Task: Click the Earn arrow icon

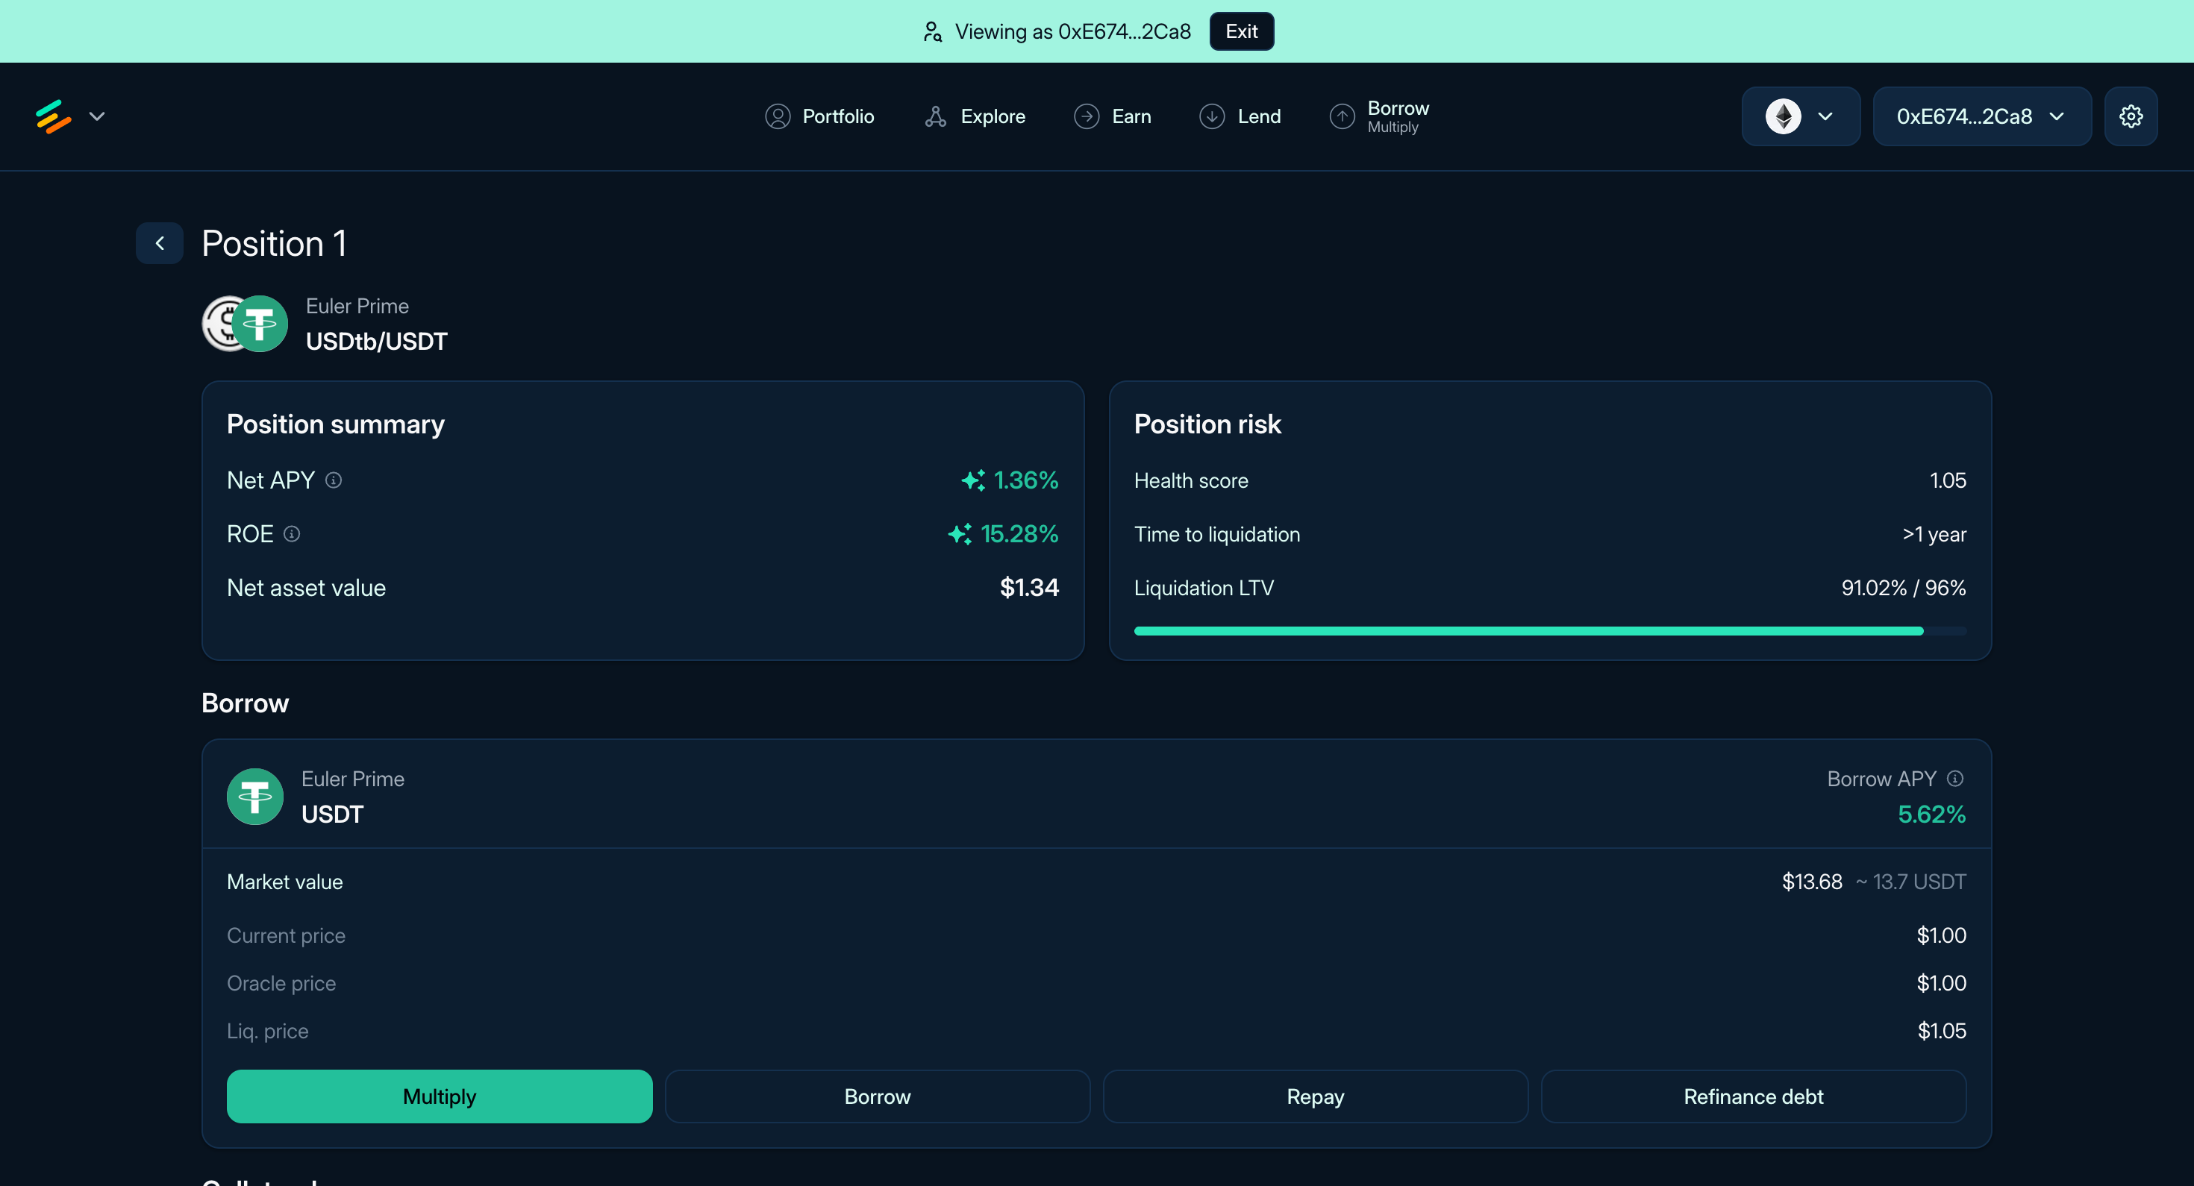Action: point(1087,116)
